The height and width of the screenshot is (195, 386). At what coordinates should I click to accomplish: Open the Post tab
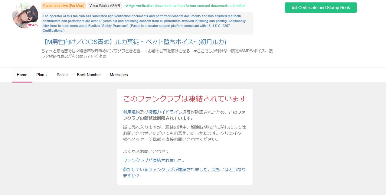(62, 75)
